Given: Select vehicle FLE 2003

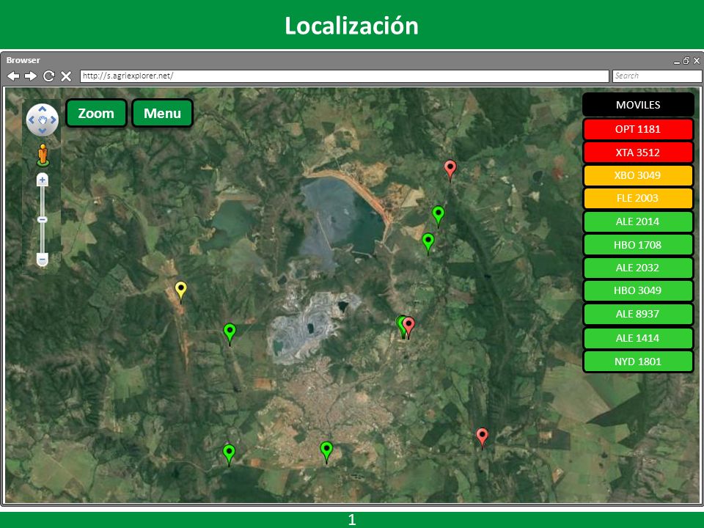Looking at the screenshot, I should pyautogui.click(x=638, y=199).
